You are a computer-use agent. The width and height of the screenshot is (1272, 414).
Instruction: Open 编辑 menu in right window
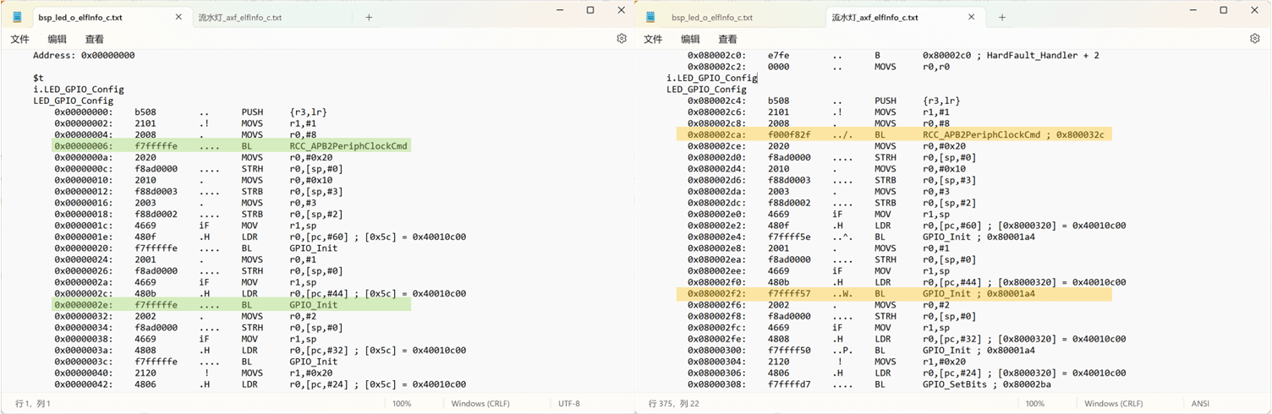click(x=690, y=39)
